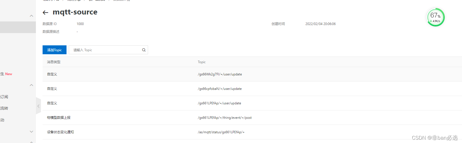
Task: Click the mqtt-source page title
Action: 75,12
